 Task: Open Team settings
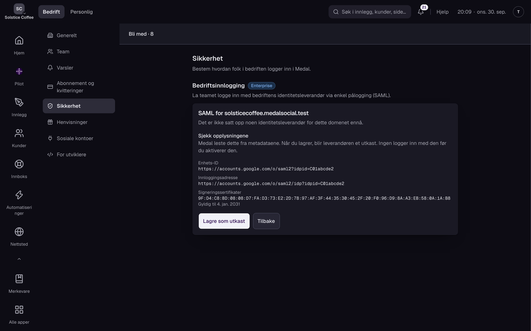click(x=79, y=52)
